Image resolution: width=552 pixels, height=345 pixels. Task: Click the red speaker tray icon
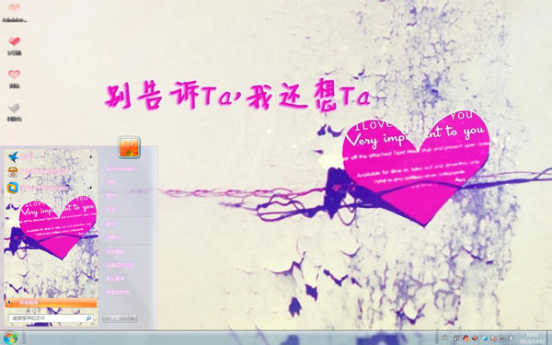476,339
